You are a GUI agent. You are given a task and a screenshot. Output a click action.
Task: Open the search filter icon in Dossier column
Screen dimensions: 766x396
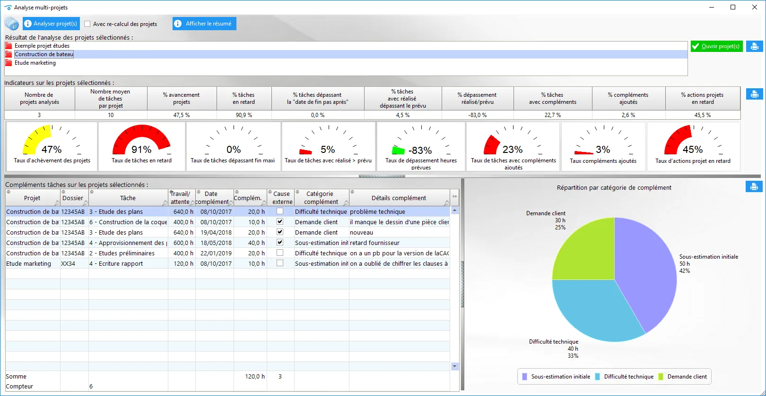(86, 203)
